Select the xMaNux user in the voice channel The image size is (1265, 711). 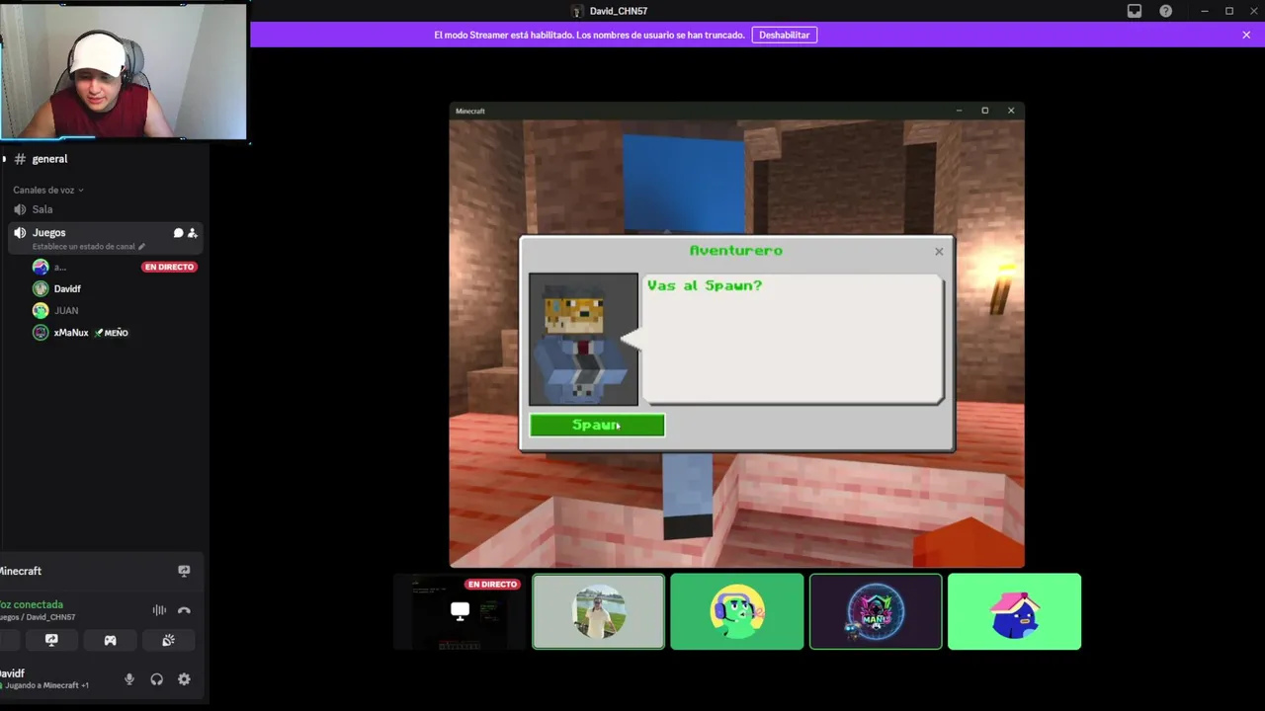click(x=71, y=333)
